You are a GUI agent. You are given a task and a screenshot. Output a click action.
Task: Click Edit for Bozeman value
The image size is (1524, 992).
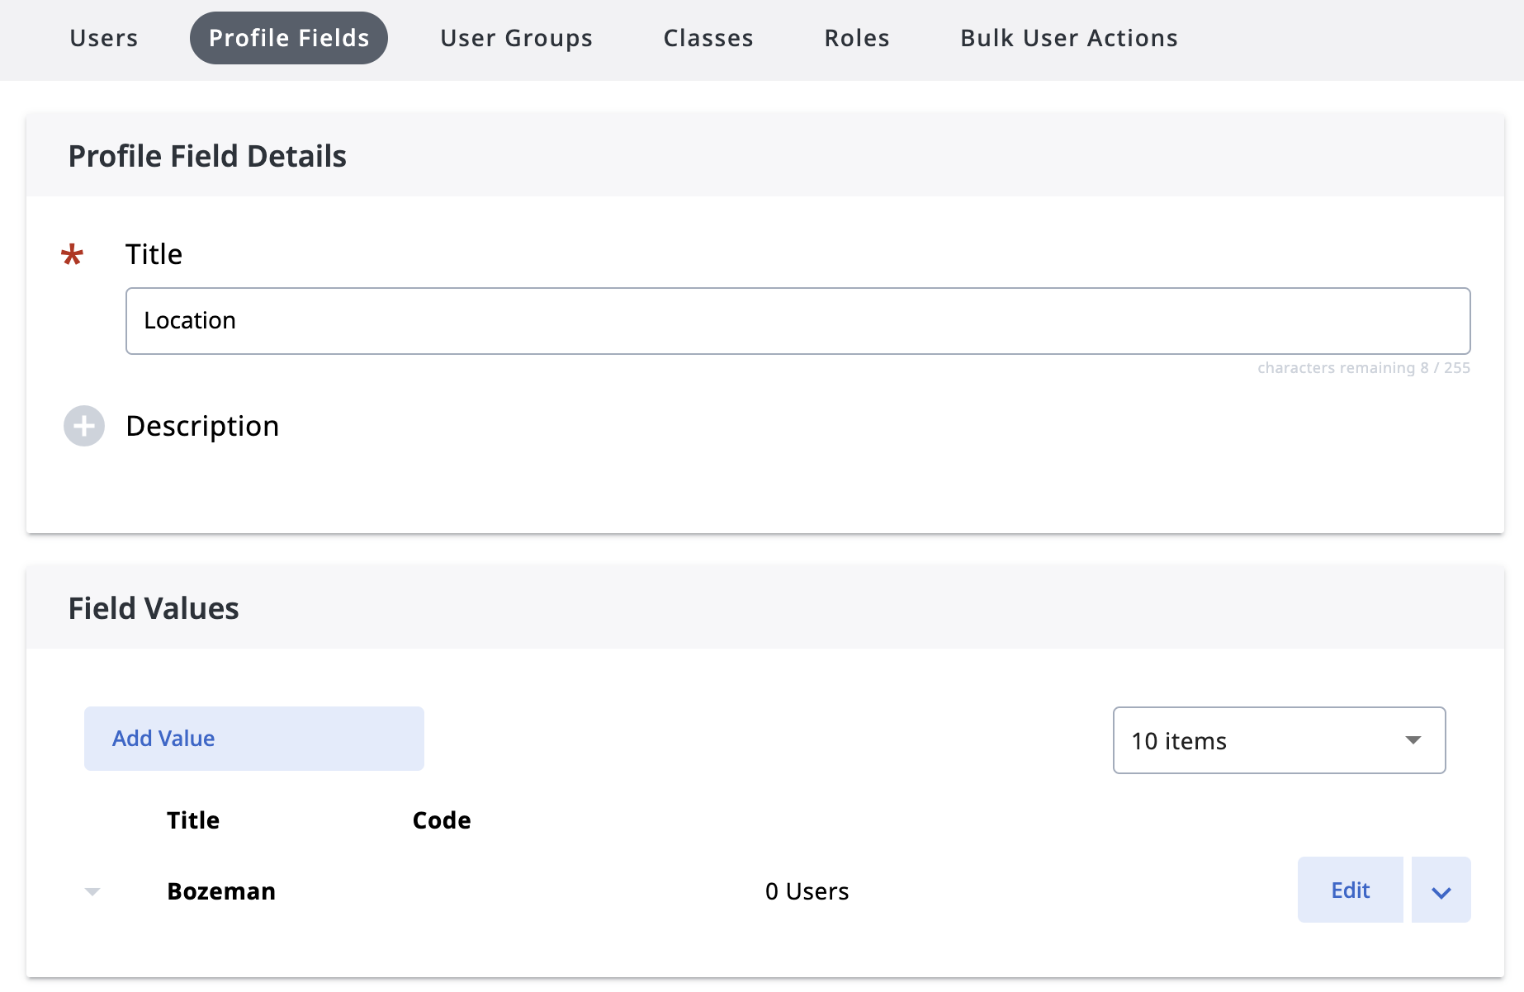tap(1350, 890)
